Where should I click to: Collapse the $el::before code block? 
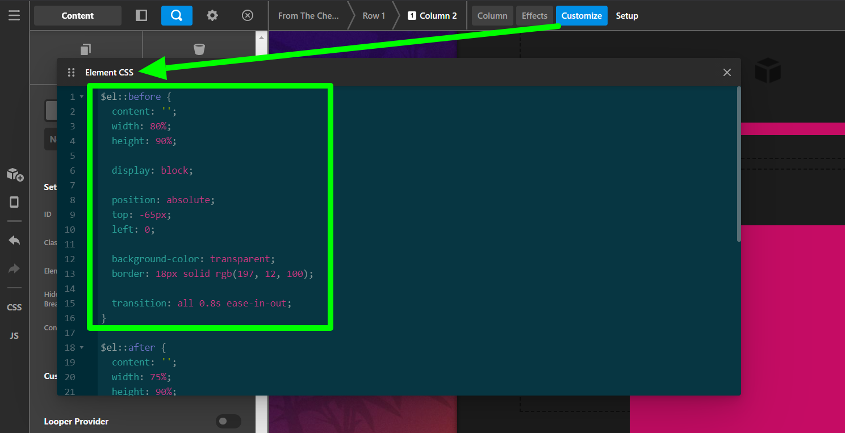pos(82,97)
